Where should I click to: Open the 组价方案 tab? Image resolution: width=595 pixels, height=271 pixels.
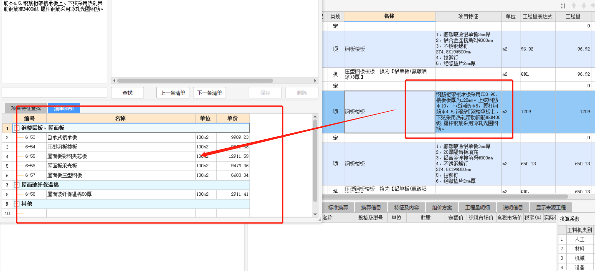[442, 207]
